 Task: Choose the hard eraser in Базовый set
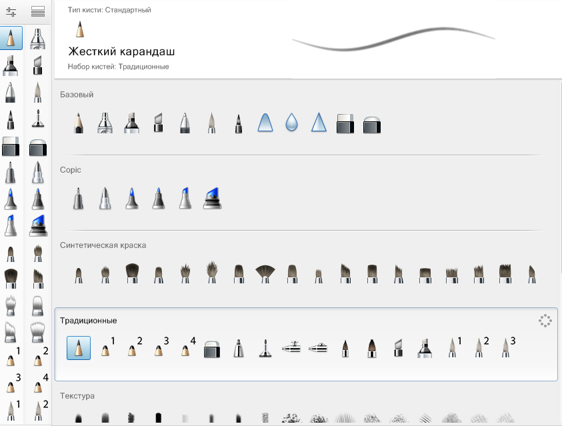(x=345, y=123)
